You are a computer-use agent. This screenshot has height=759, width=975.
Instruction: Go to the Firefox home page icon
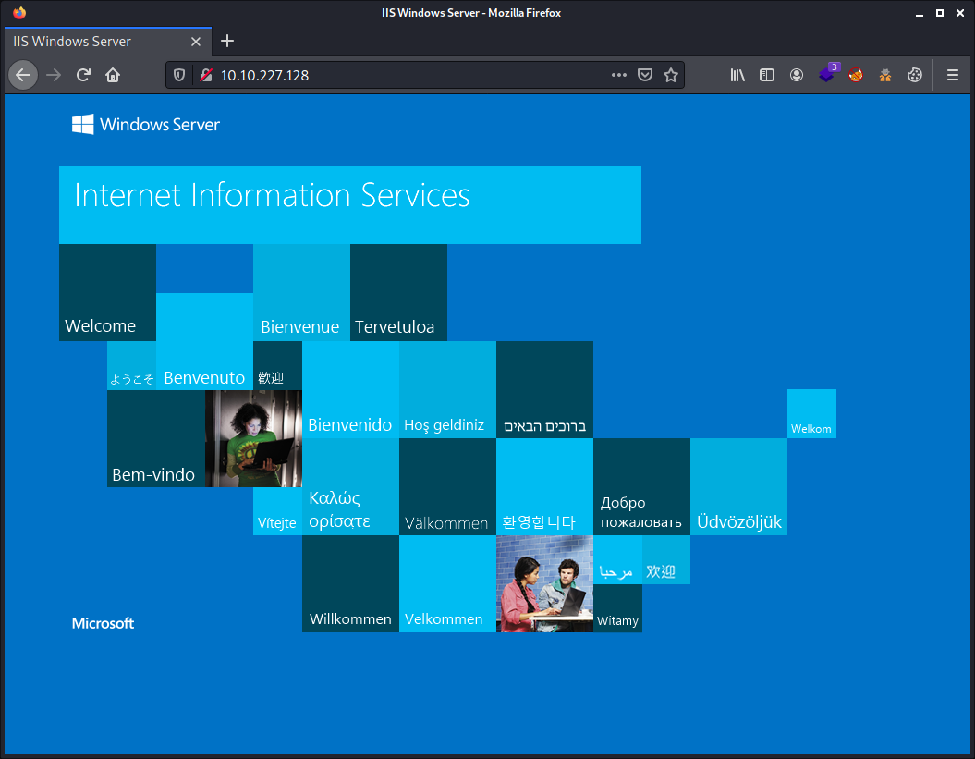coord(113,75)
